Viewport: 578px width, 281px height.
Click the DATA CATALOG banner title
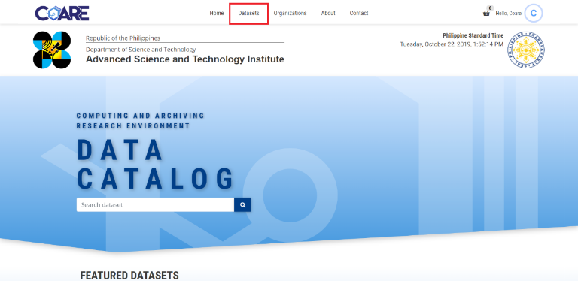155,165
